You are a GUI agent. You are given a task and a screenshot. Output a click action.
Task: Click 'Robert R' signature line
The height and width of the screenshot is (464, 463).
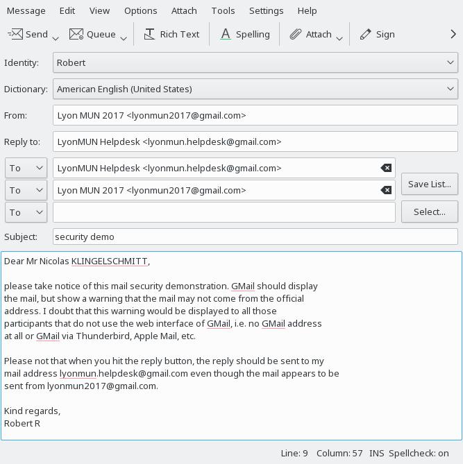[x=22, y=424]
